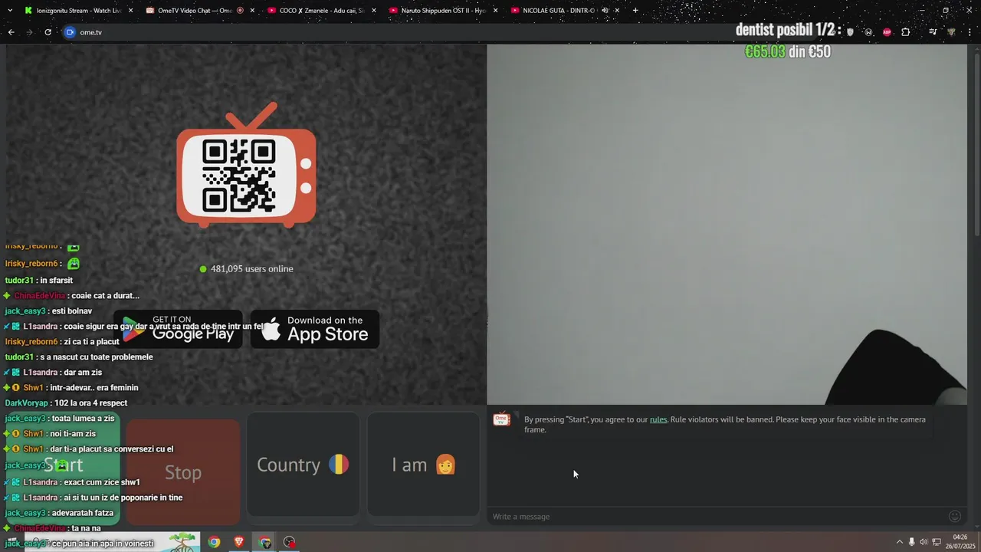Go back to the previous page
The image size is (981, 552).
pos(11,32)
